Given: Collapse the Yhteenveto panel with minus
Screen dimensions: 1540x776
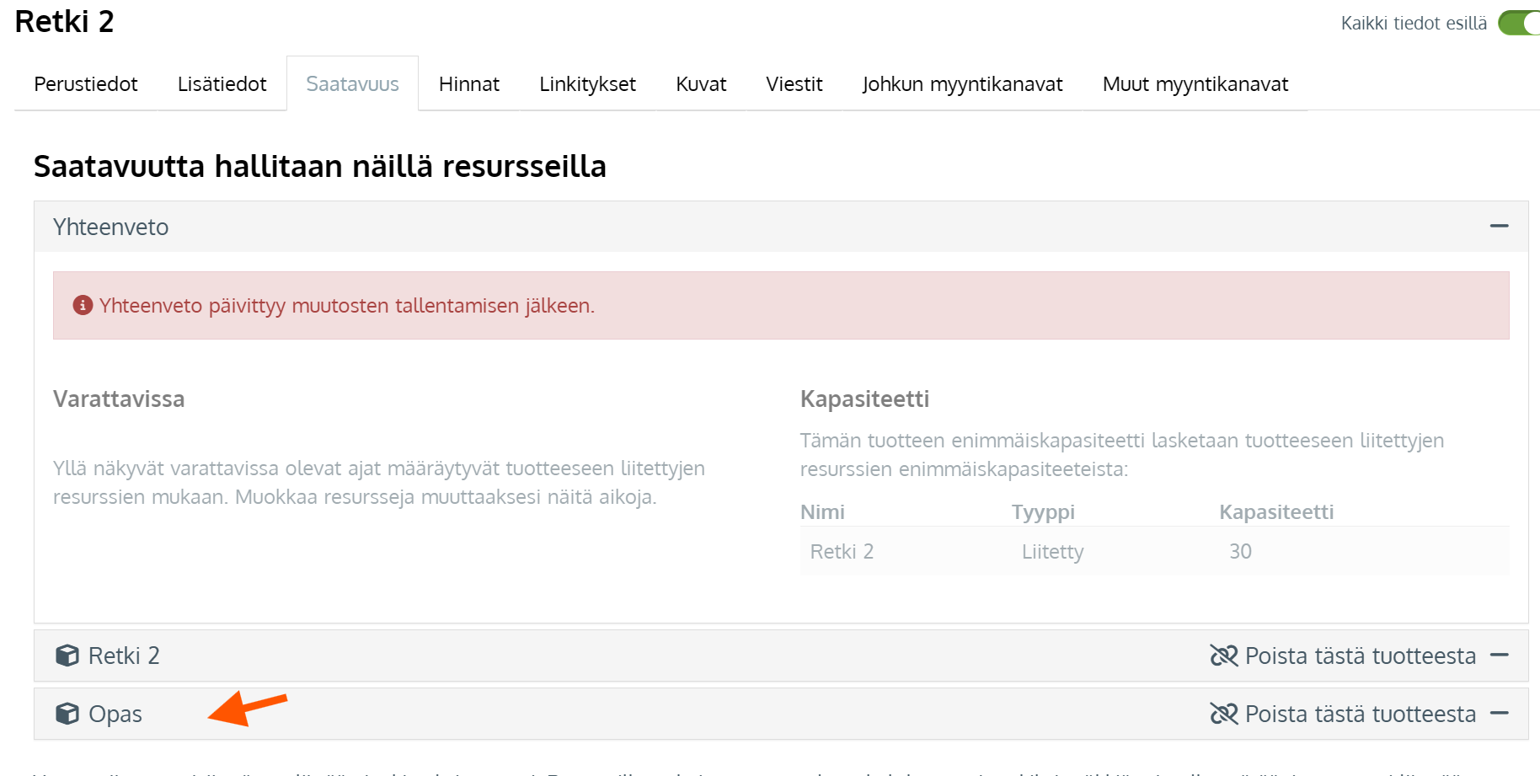Looking at the screenshot, I should tap(1499, 226).
